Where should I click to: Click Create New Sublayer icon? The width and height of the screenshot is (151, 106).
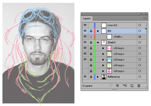pyautogui.click(x=125, y=85)
